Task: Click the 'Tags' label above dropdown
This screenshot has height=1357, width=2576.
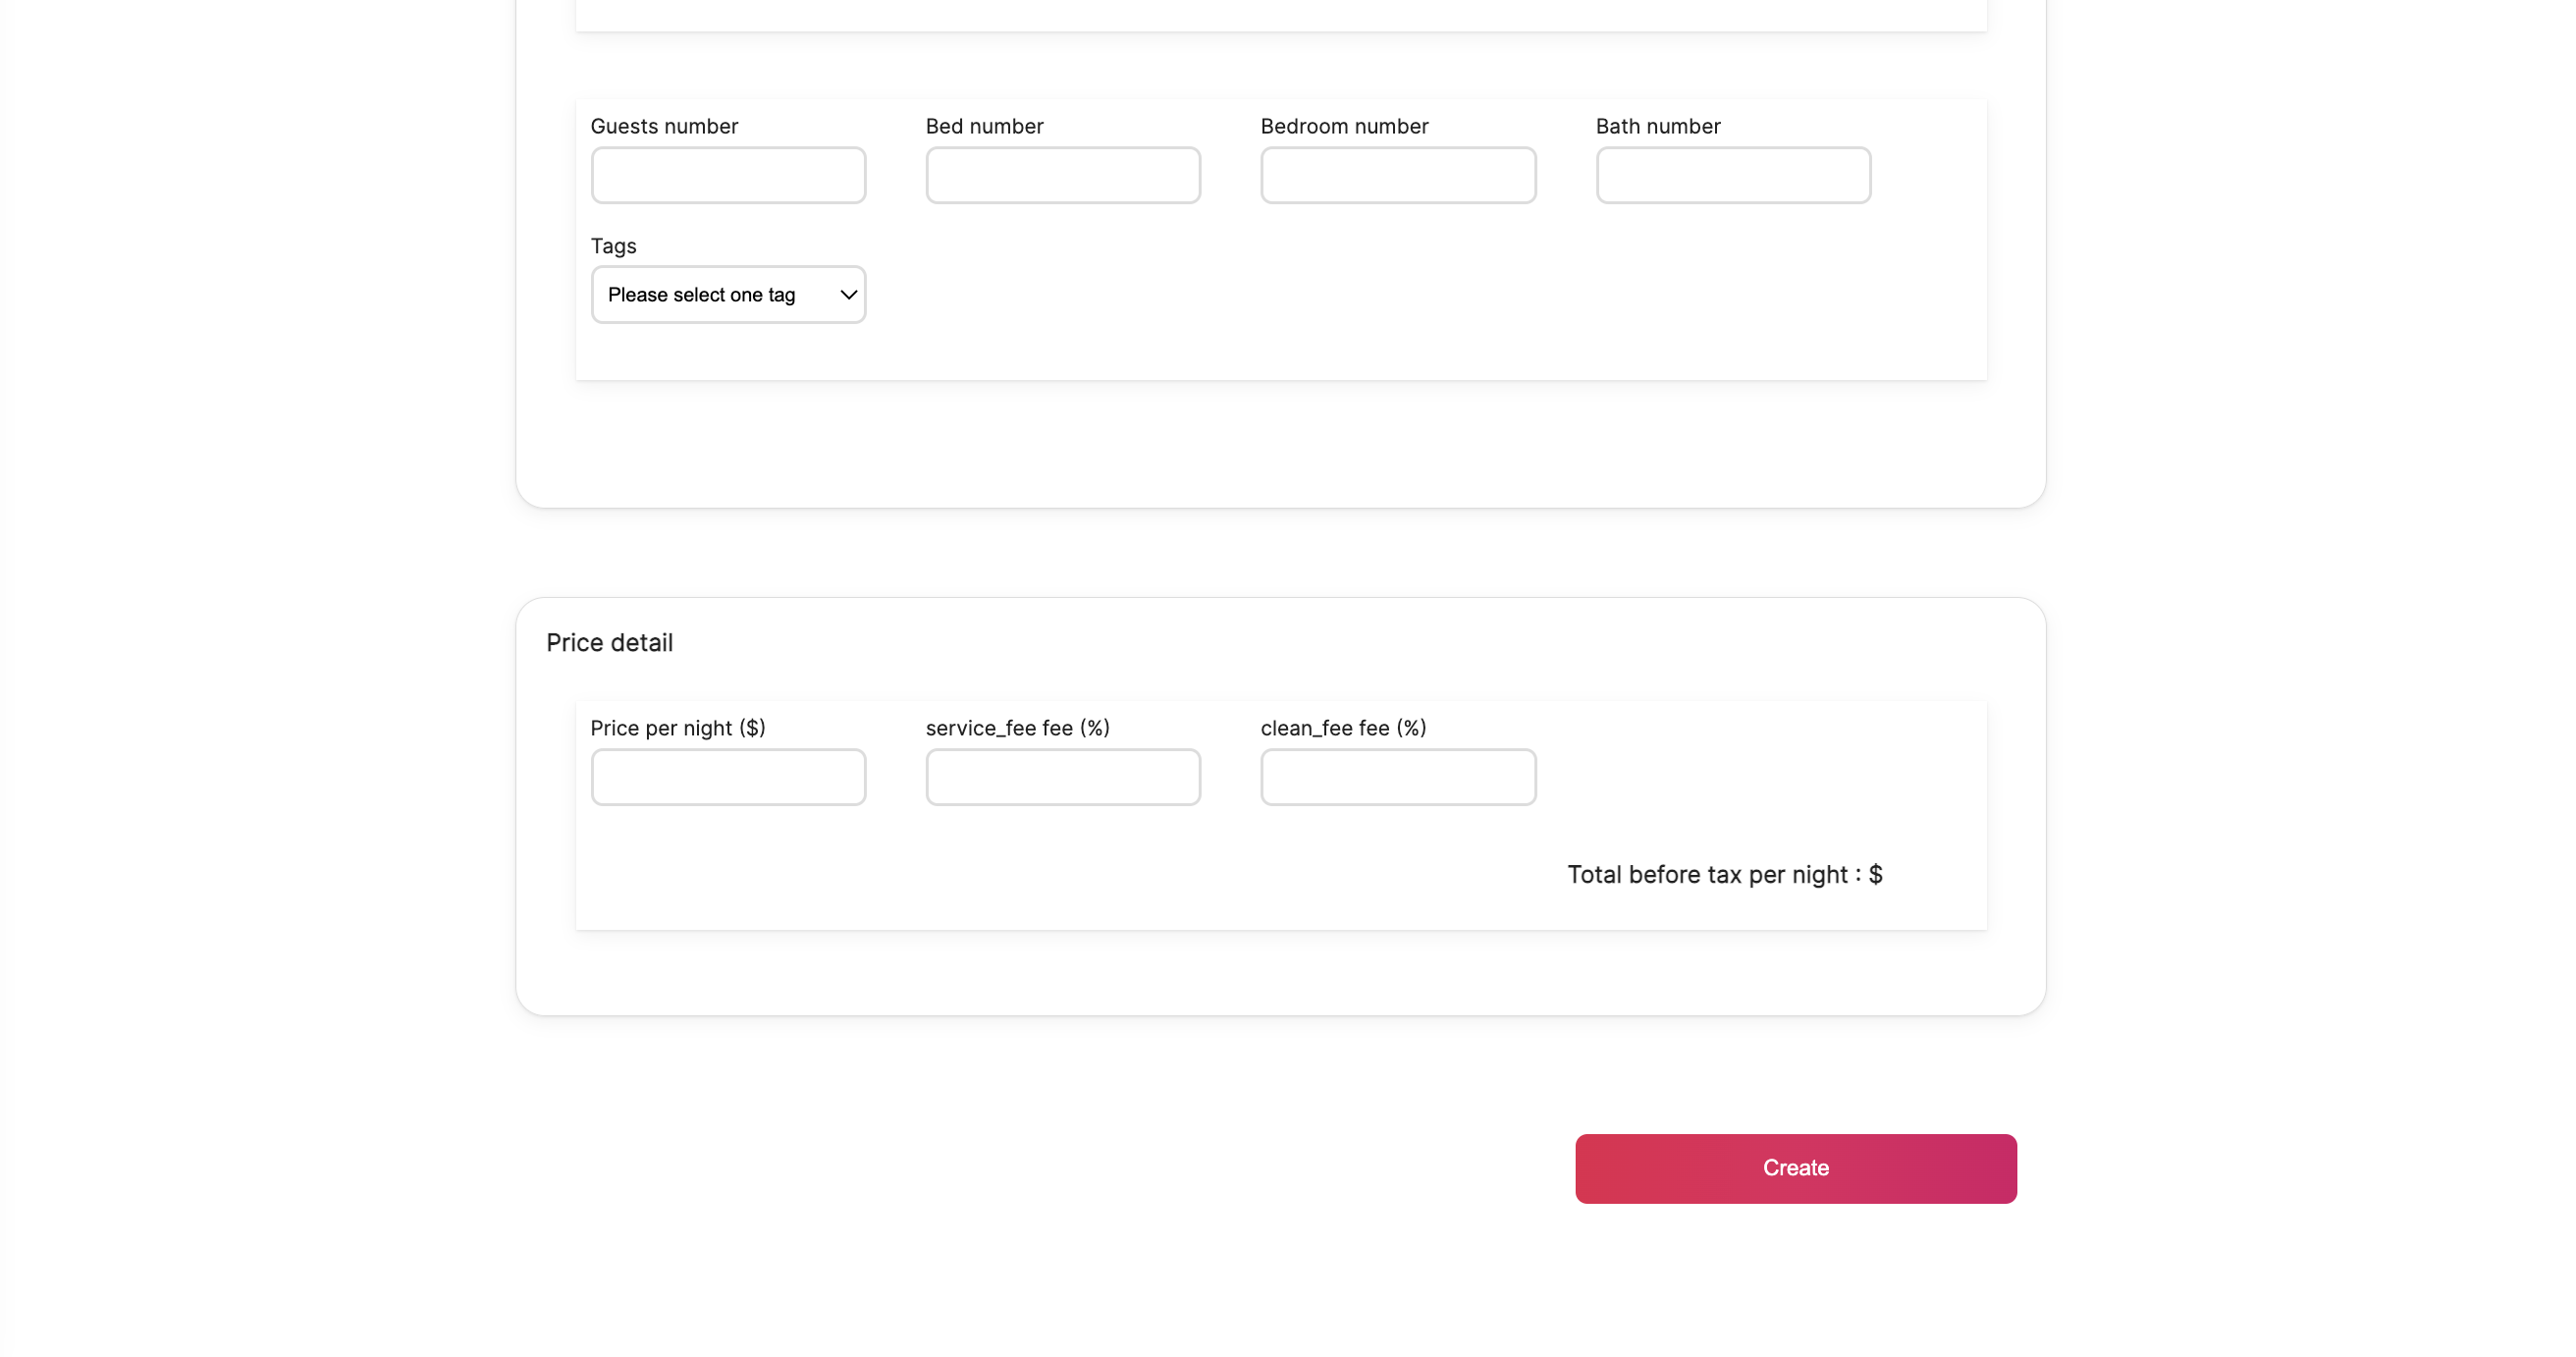Action: [x=613, y=246]
